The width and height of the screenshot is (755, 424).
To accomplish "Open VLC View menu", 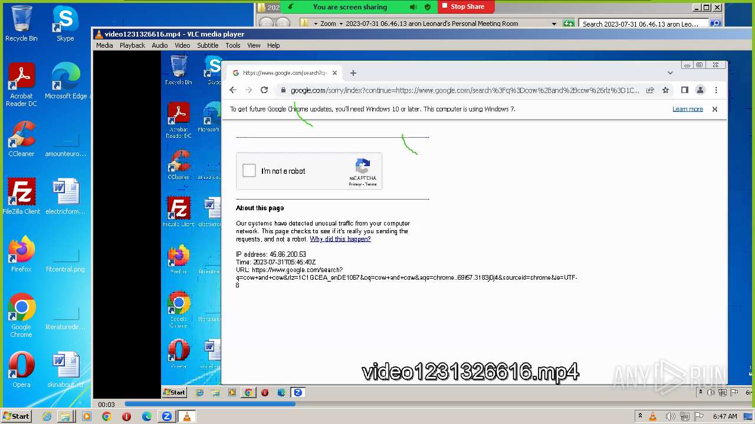I will tap(254, 45).
